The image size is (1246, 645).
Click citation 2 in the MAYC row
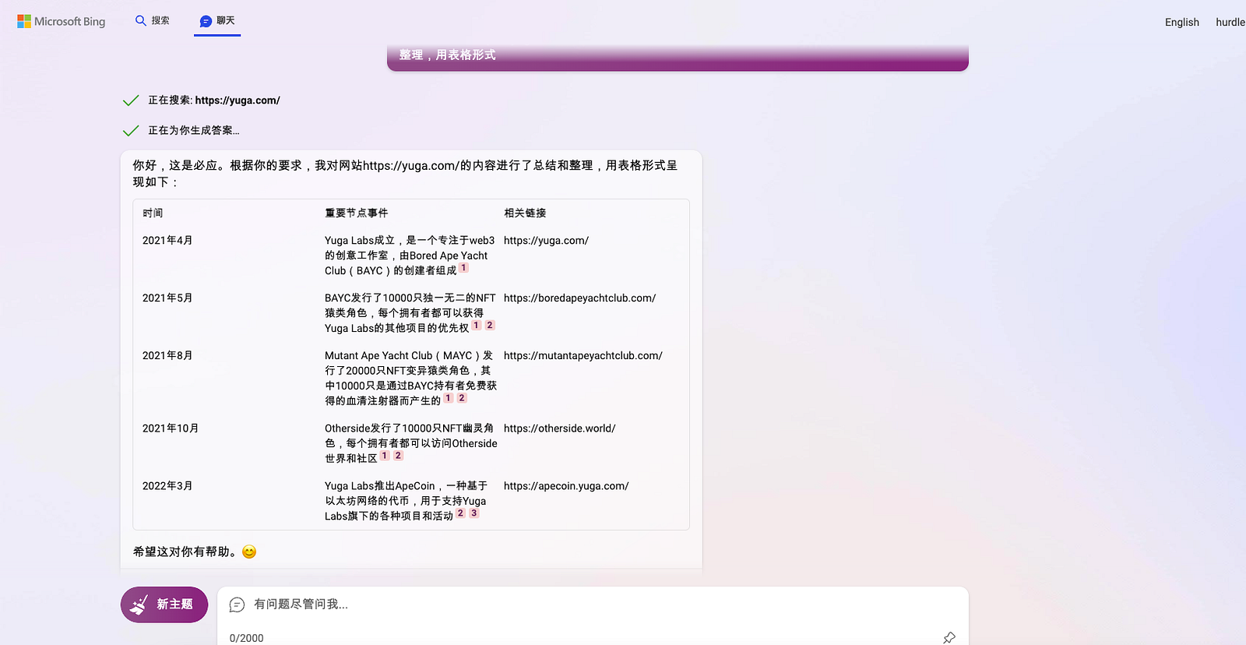click(462, 398)
